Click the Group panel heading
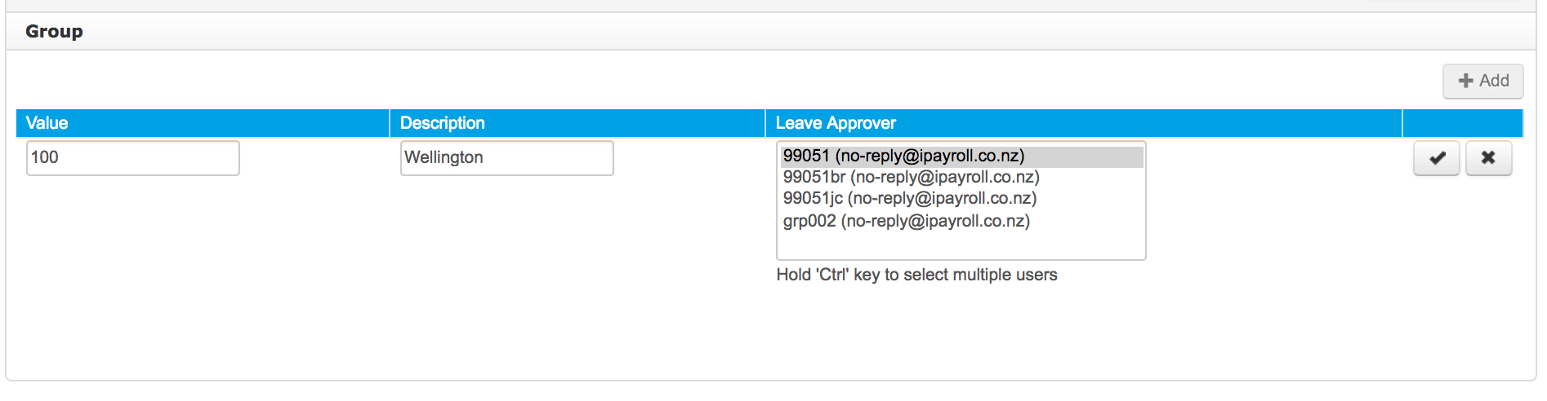 pos(54,32)
